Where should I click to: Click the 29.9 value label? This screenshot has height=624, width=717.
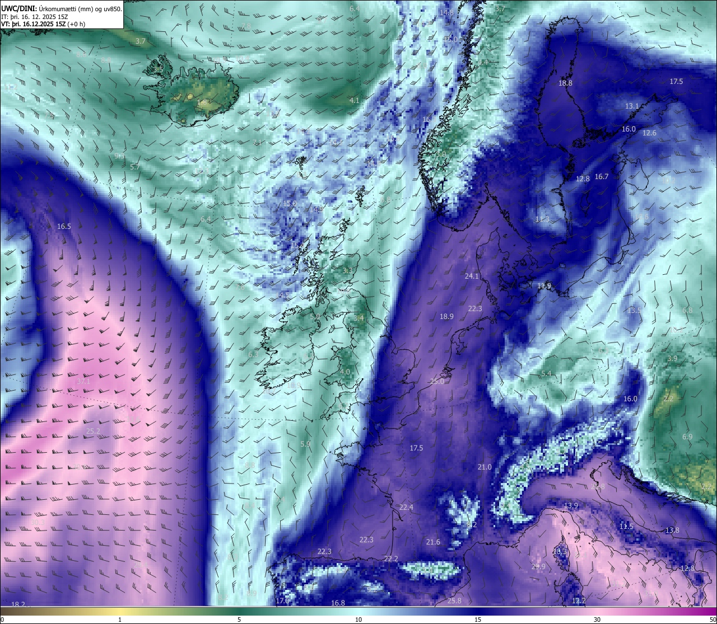(538, 566)
